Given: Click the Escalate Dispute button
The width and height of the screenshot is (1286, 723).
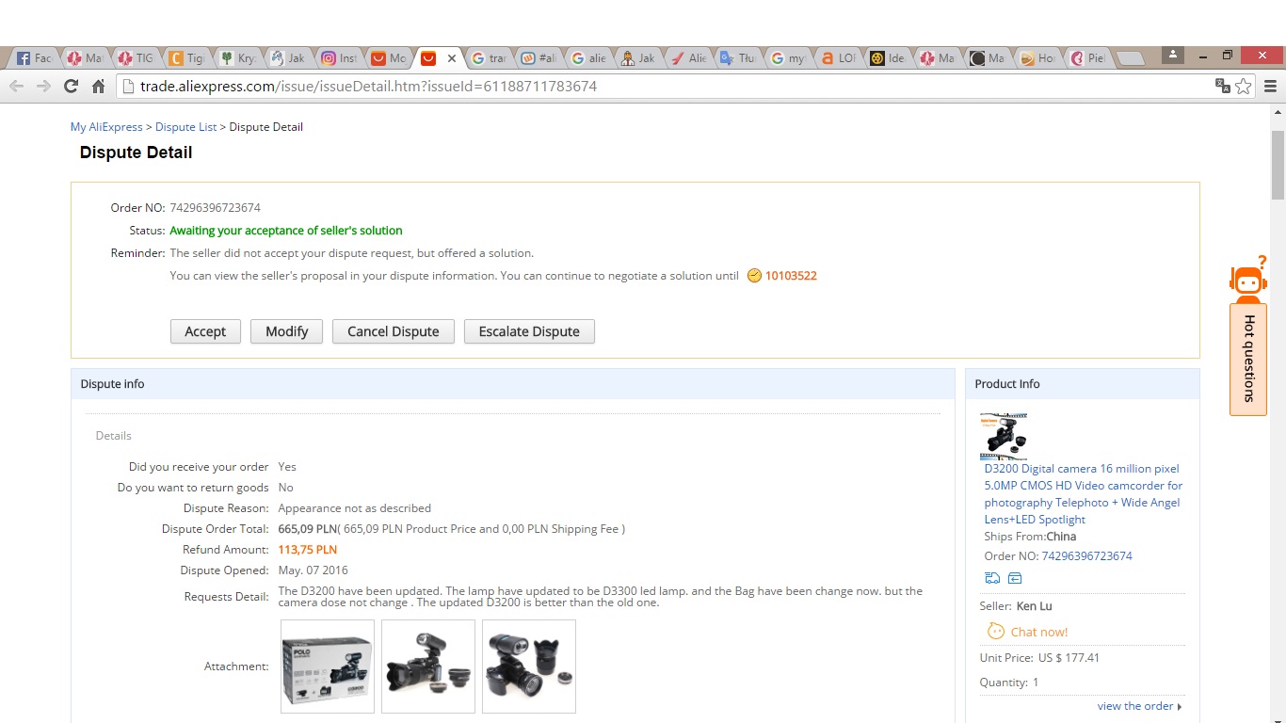Looking at the screenshot, I should [529, 331].
